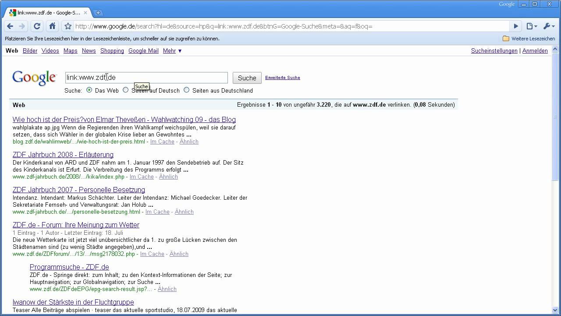The height and width of the screenshot is (316, 561).
Task: Click URL text www.zdf-jahrbuch.de/2008/.../kika/index.php
Action: tap(68, 177)
